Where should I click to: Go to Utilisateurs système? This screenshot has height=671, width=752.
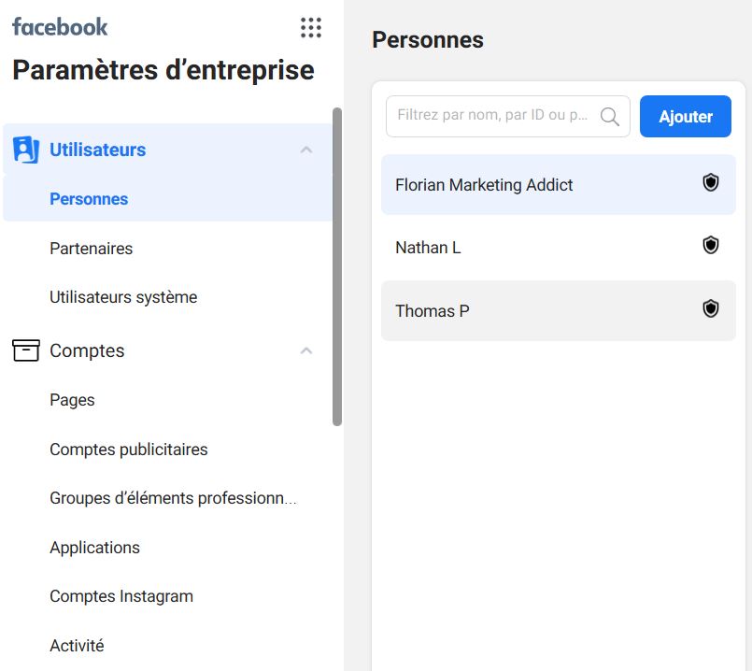[x=123, y=297]
